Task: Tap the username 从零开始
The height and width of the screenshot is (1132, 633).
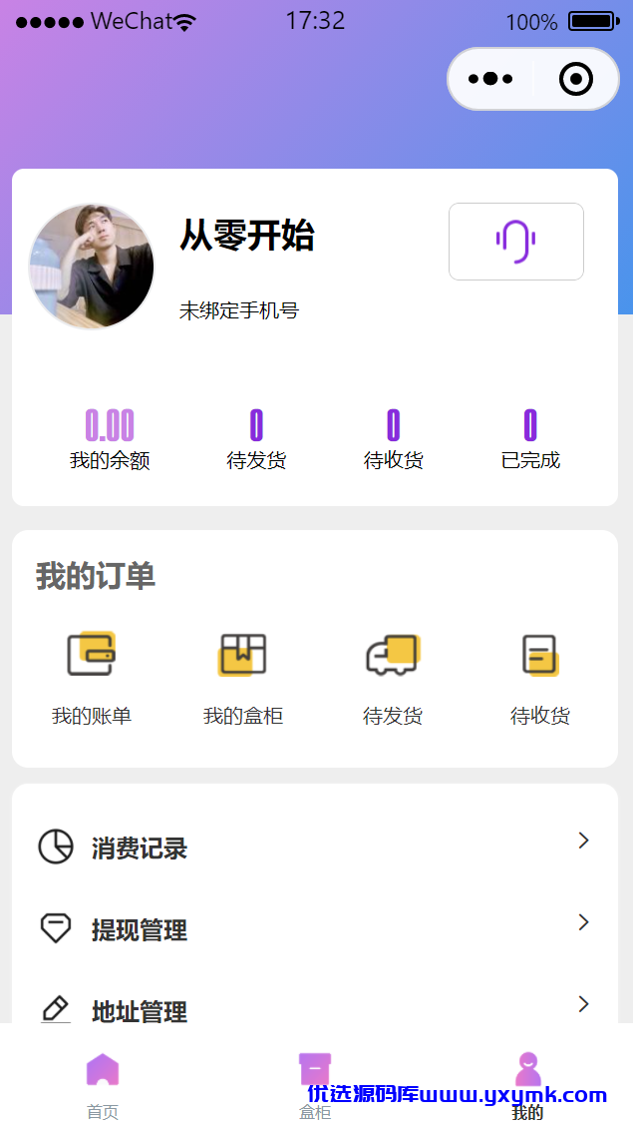Action: pos(246,235)
